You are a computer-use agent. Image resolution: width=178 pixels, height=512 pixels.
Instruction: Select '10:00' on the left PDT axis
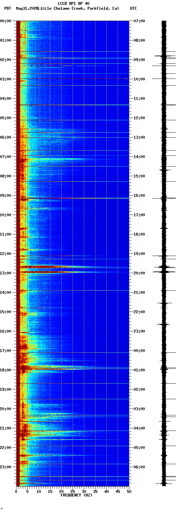(x=5, y=215)
